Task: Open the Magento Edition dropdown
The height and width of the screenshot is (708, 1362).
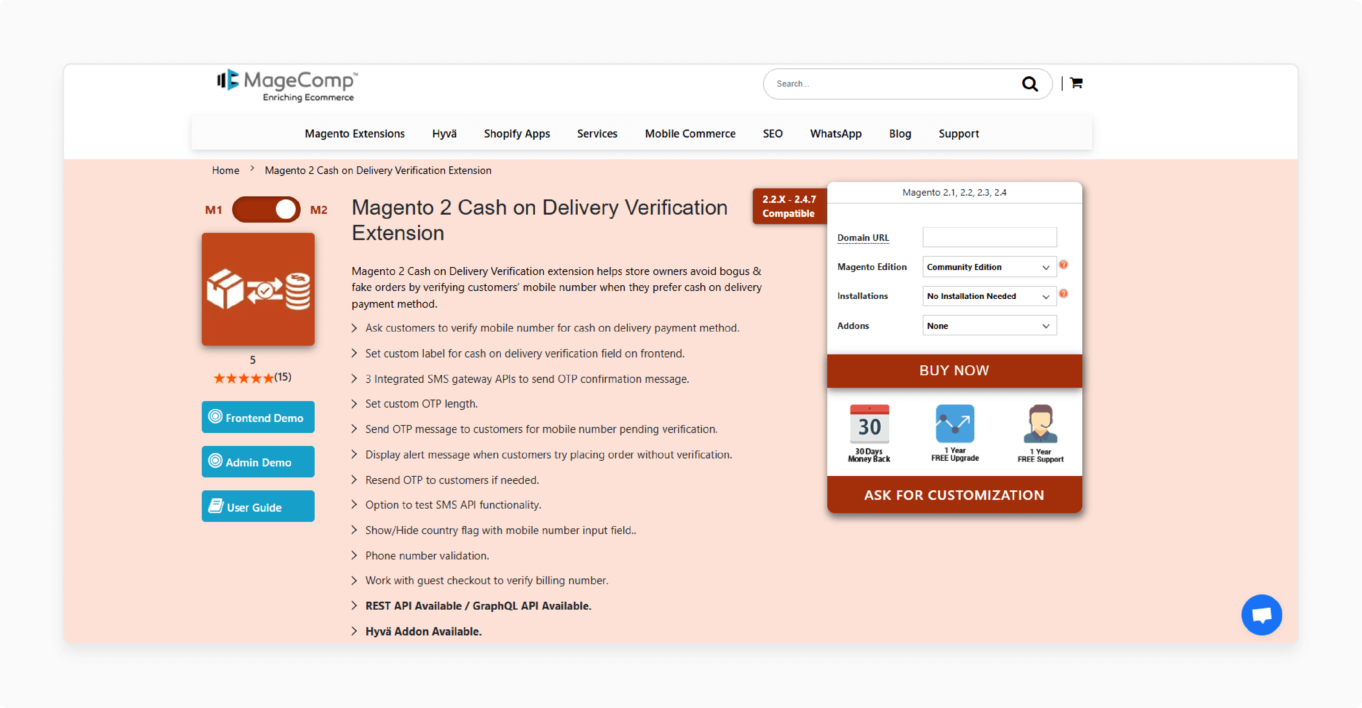Action: [x=989, y=267]
